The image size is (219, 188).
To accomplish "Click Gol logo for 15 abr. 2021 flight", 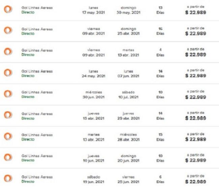I will [x=8, y=115].
